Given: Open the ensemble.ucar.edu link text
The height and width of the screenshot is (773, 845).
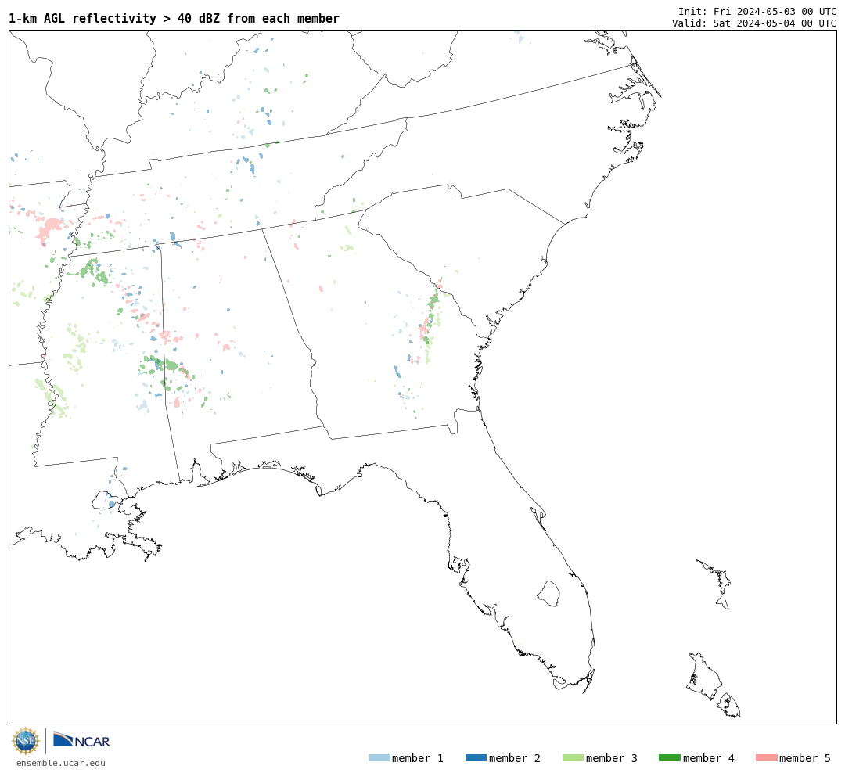Looking at the screenshot, I should 61,763.
